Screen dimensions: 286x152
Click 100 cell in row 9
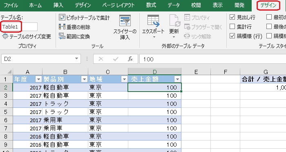pyautogui.click(x=155, y=145)
